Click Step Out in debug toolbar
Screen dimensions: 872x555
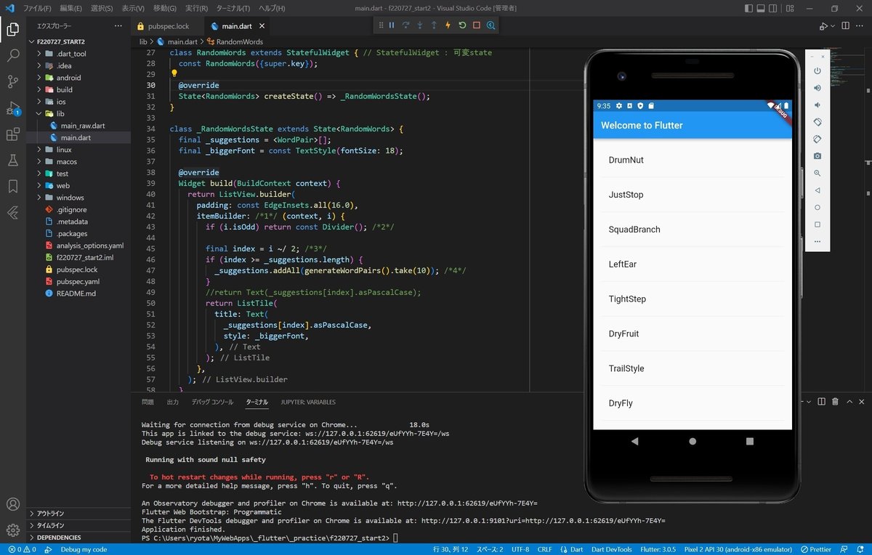point(434,25)
